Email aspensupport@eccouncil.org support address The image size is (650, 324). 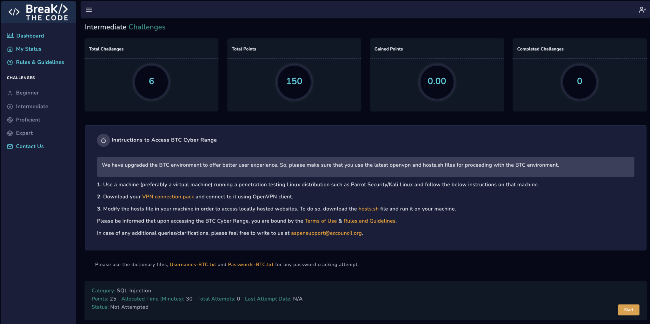(x=326, y=233)
